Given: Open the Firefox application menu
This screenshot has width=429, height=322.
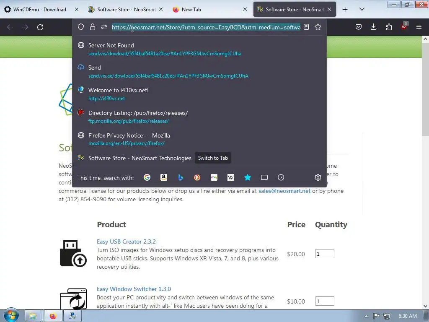Looking at the screenshot, I should pos(419,27).
